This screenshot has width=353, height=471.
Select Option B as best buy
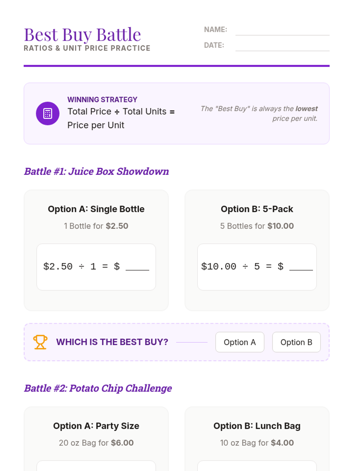[296, 342]
